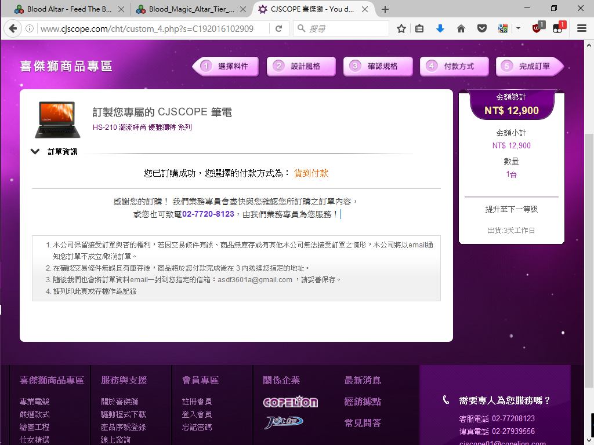Switch to the Blood_Magic_Altar_Tier tab
This screenshot has height=445, width=594.
[191, 9]
